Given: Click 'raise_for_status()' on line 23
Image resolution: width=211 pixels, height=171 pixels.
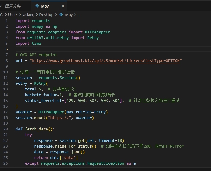Looking at the screenshot, I should coord(76,146).
